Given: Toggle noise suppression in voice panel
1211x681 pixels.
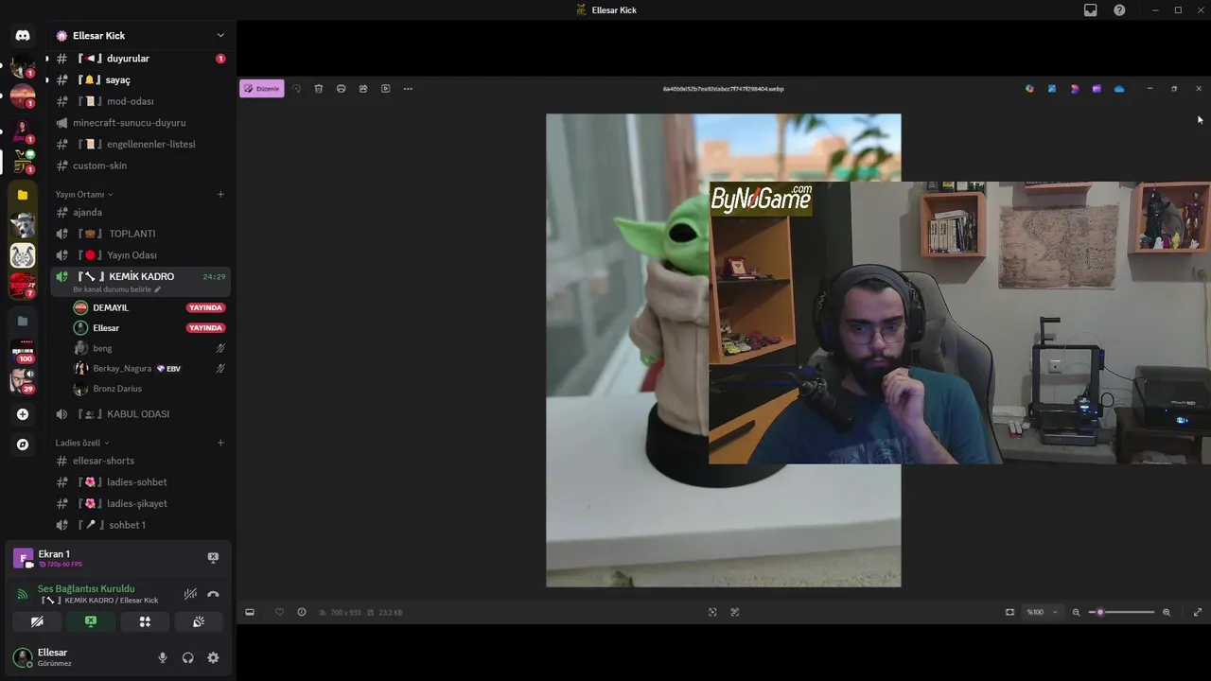Looking at the screenshot, I should tap(190, 594).
